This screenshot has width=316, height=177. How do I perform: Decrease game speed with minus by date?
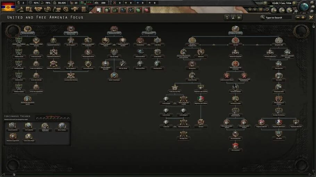point(265,3)
